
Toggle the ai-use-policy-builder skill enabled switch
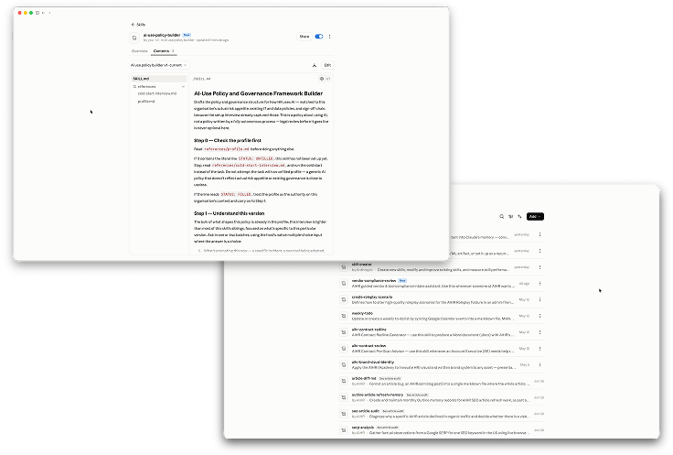pyautogui.click(x=319, y=37)
